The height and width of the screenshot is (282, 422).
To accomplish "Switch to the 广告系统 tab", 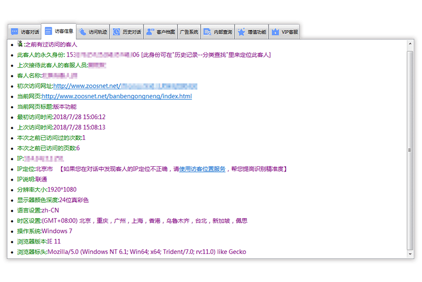I will pos(189,32).
